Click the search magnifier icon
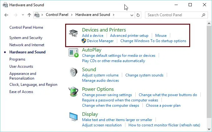 203,15
